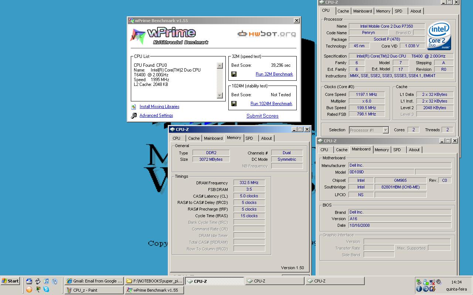Open the music note quick launch icon
This screenshot has width=473, height=295.
click(46, 281)
